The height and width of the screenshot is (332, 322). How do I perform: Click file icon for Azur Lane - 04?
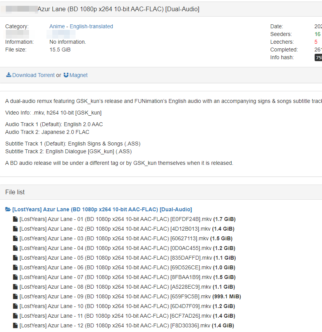pyautogui.click(x=15, y=248)
